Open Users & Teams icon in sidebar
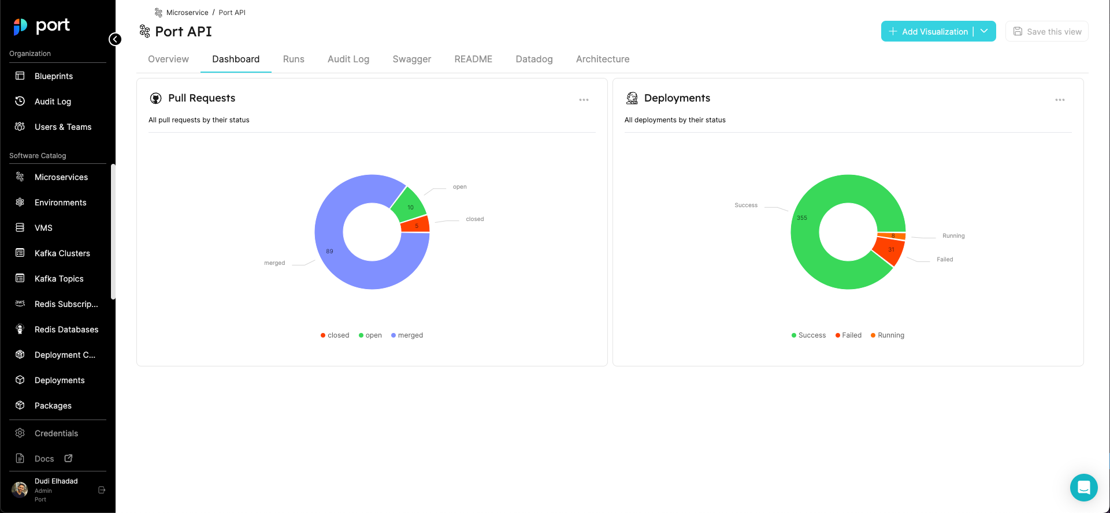Image resolution: width=1110 pixels, height=513 pixels. [x=20, y=126]
